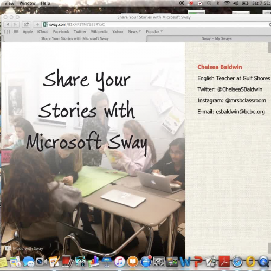Viewport: 271px width, 271px height.
Task: Launch Microsoft Word from the Dock
Action: 185,262
